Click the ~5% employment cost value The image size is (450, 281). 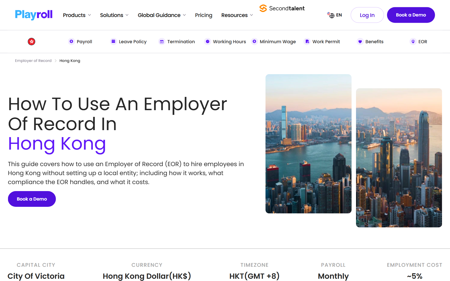click(414, 276)
